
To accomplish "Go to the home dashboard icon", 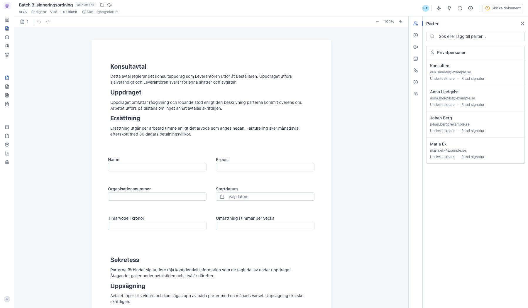I will click(7, 20).
